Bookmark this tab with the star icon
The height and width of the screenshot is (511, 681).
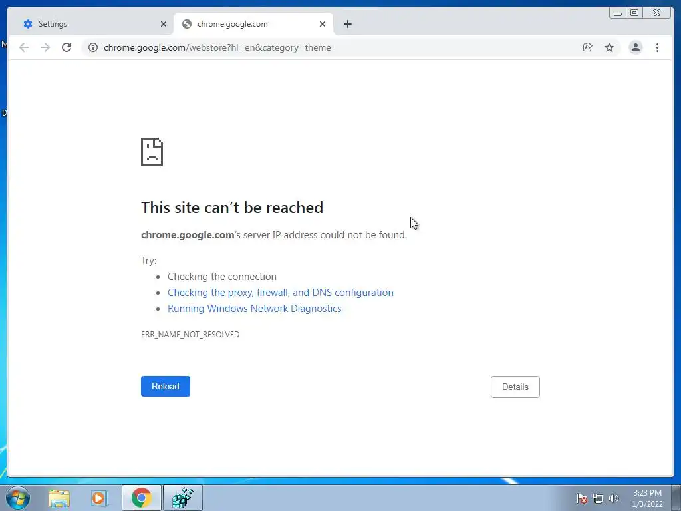(x=609, y=47)
